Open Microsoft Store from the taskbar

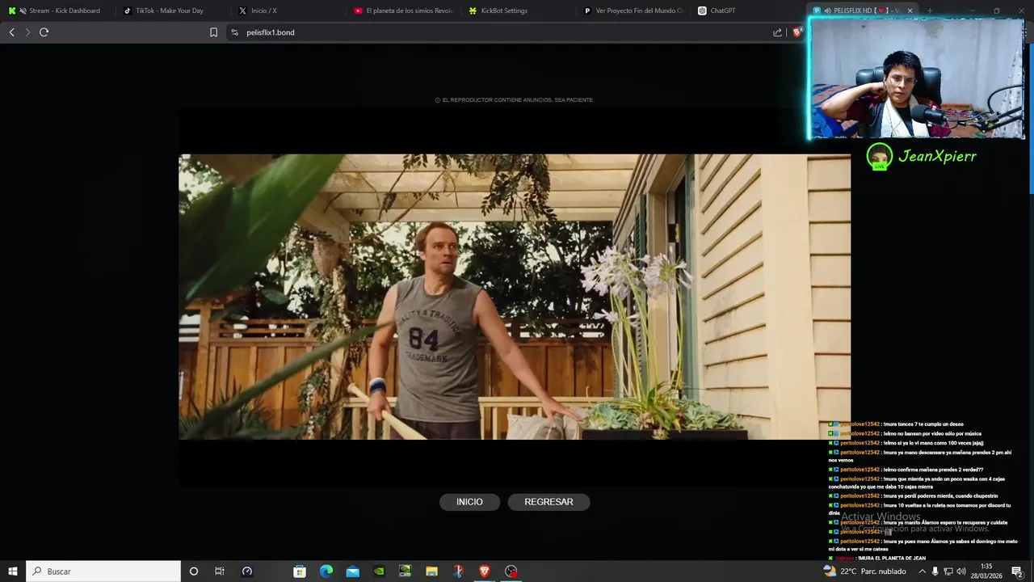pyautogui.click(x=300, y=571)
